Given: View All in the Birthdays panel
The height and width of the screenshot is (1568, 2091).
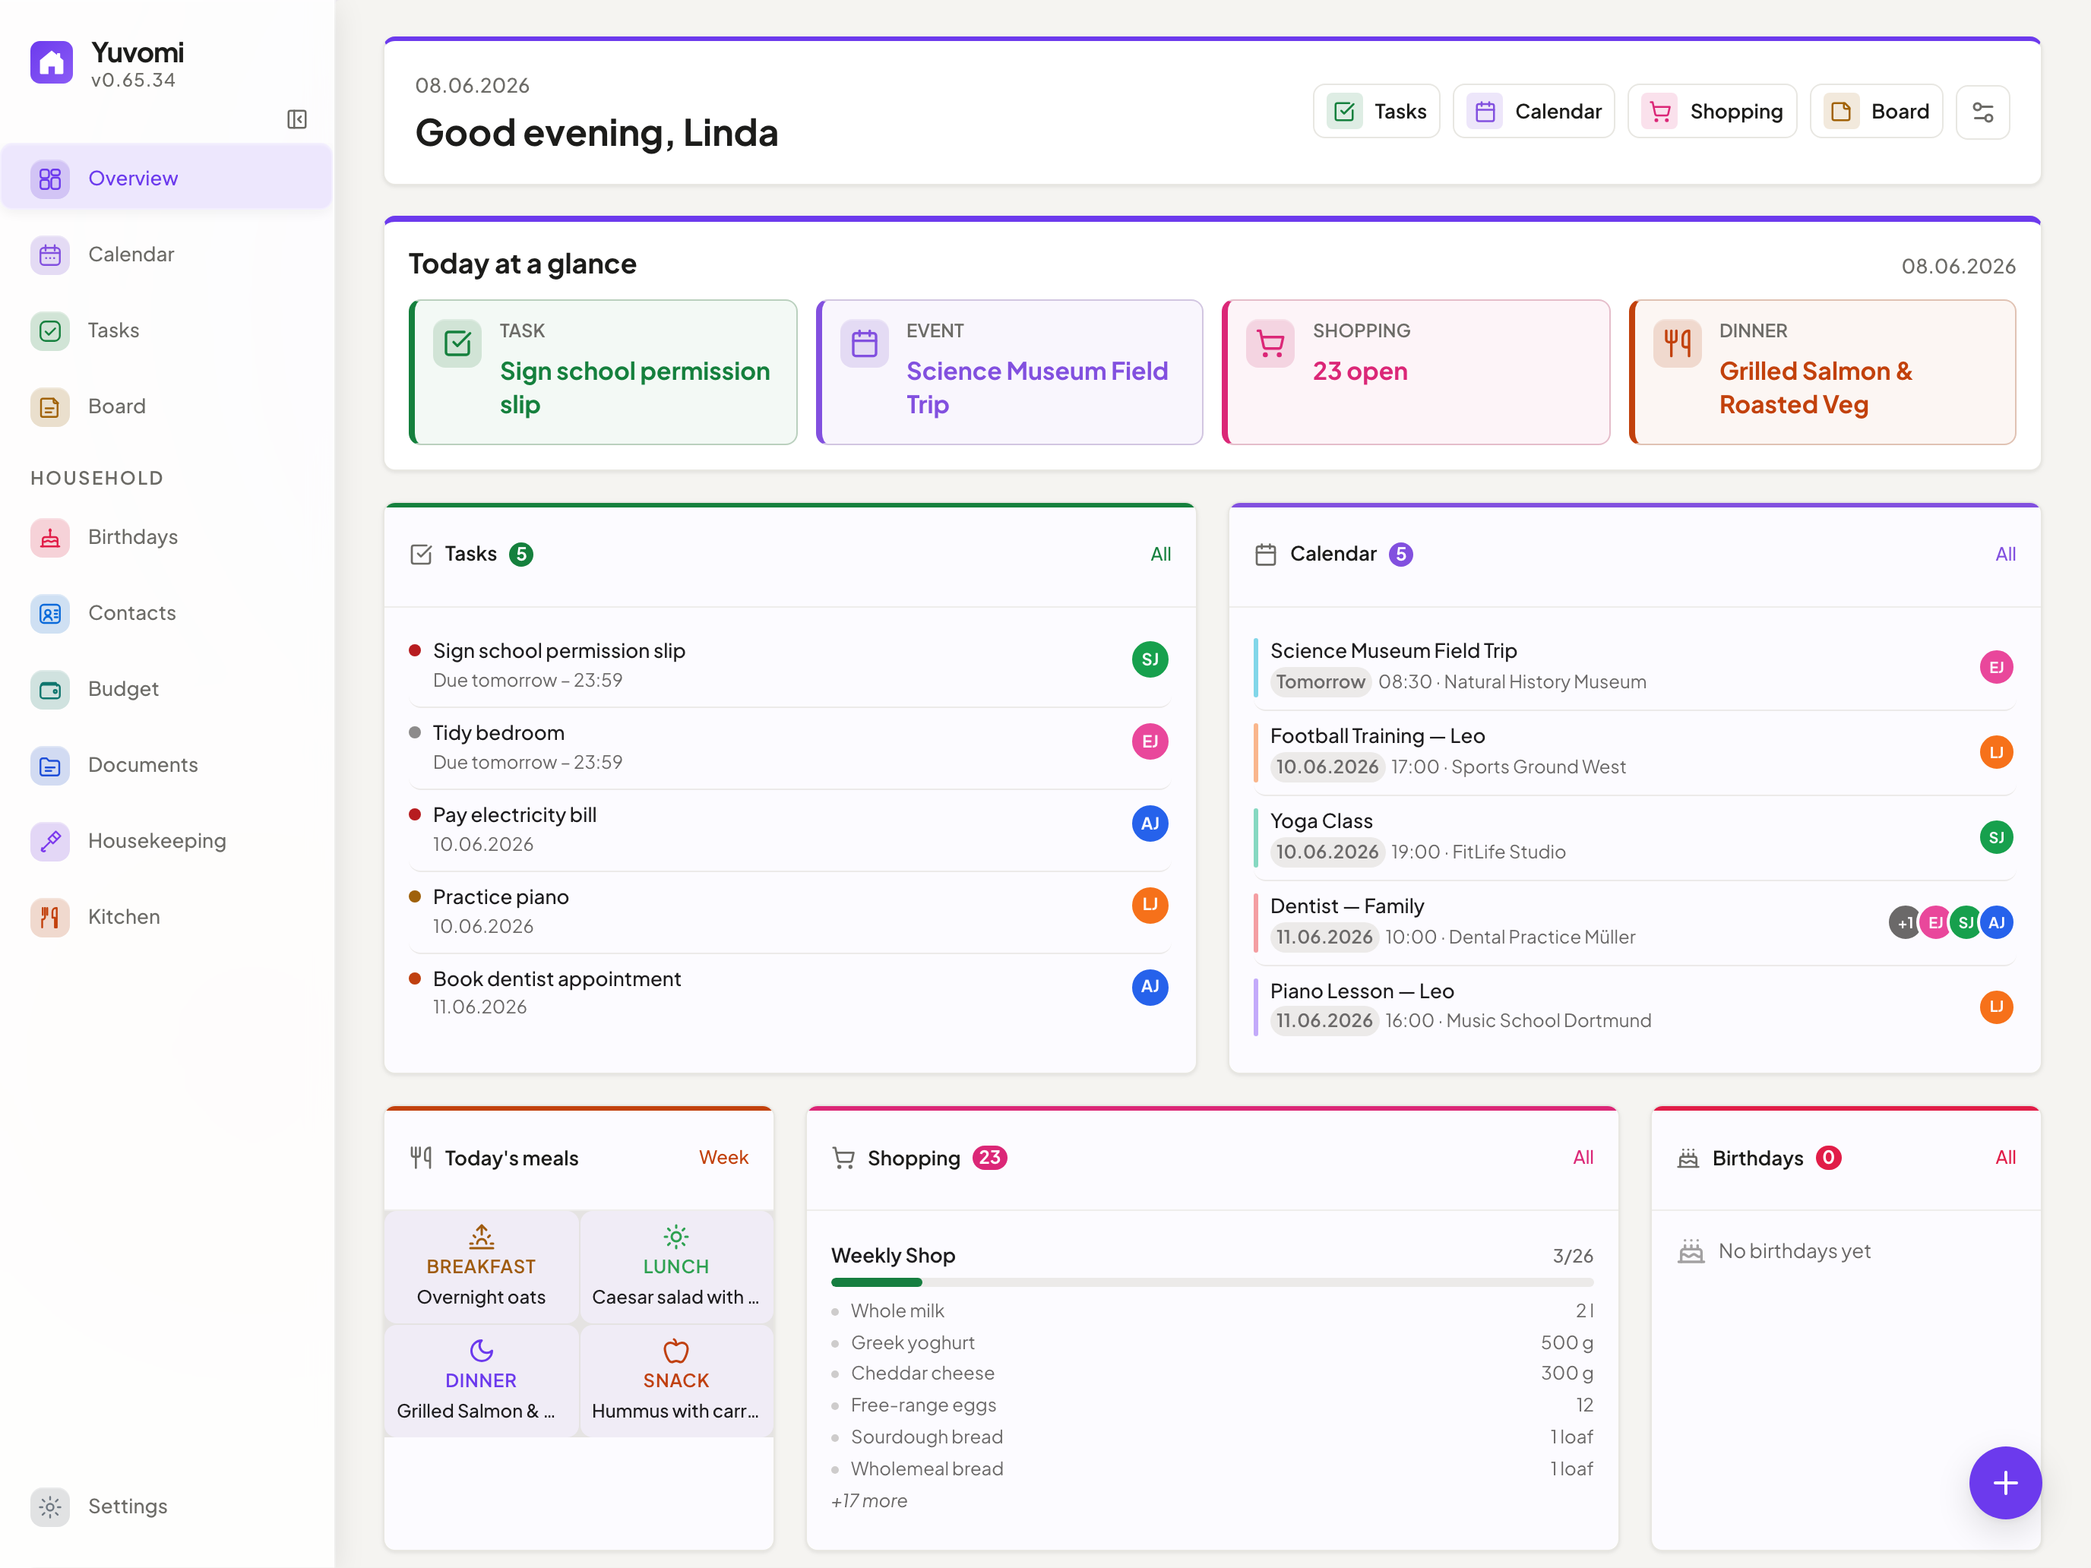Looking at the screenshot, I should (2005, 1158).
